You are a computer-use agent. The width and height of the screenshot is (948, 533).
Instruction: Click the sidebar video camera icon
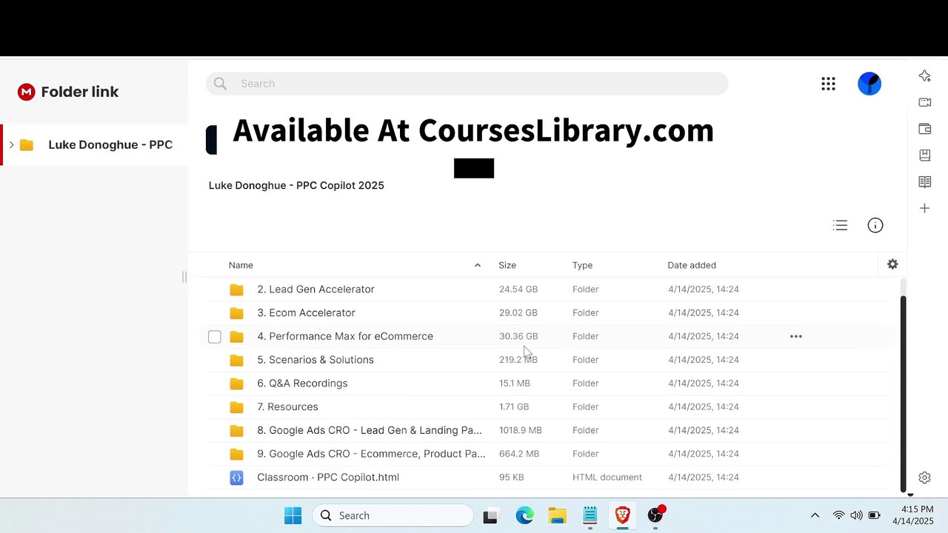924,102
